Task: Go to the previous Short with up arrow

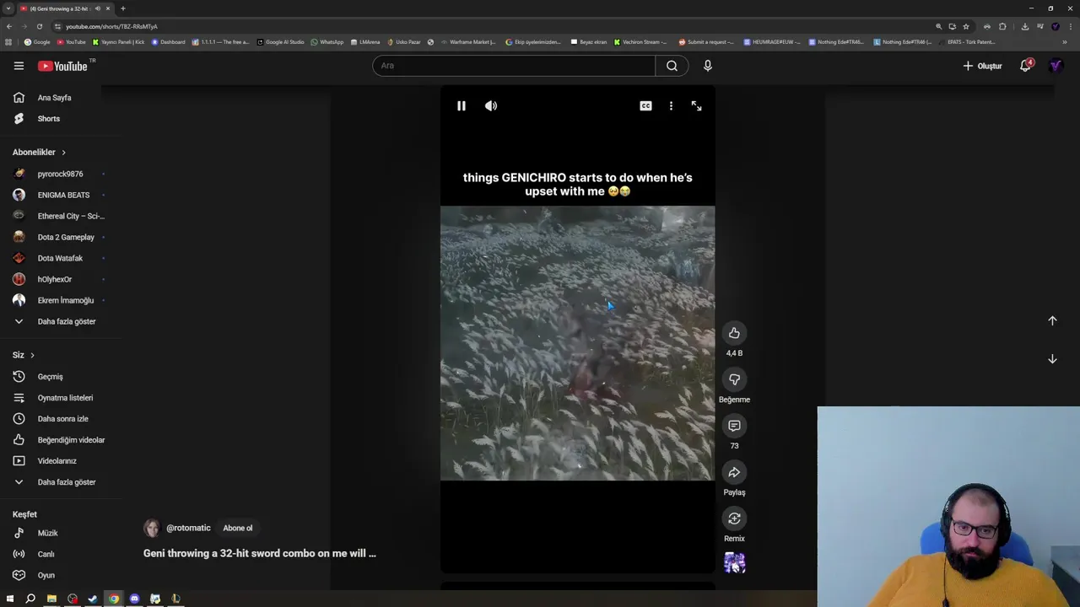Action: coord(1052,320)
